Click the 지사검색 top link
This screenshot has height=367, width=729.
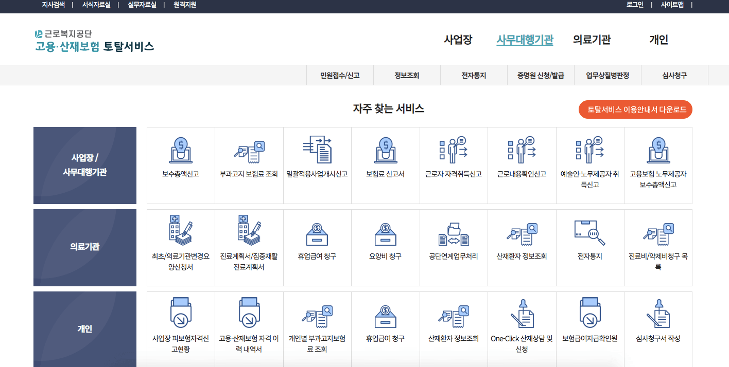click(53, 5)
